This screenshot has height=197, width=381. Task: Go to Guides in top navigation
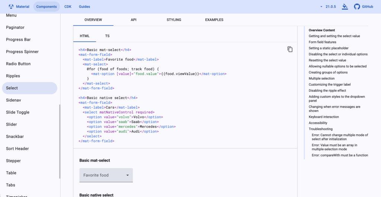click(84, 7)
